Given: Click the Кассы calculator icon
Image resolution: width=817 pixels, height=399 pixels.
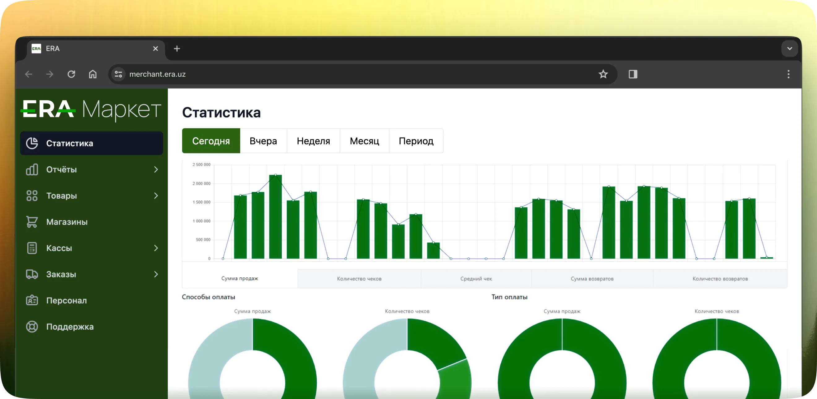Looking at the screenshot, I should [32, 248].
